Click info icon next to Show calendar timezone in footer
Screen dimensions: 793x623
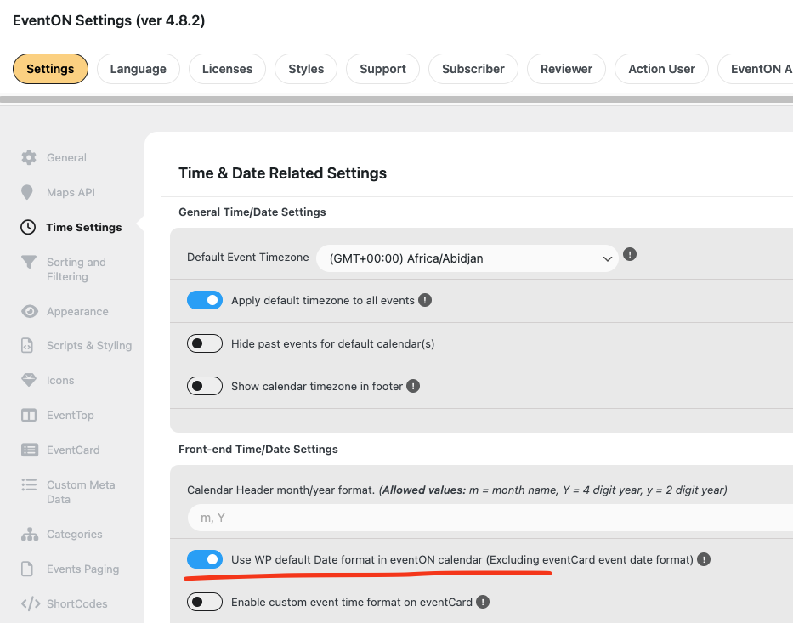coord(413,387)
